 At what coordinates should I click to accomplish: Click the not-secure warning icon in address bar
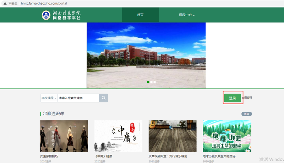pyautogui.click(x=5, y=3)
